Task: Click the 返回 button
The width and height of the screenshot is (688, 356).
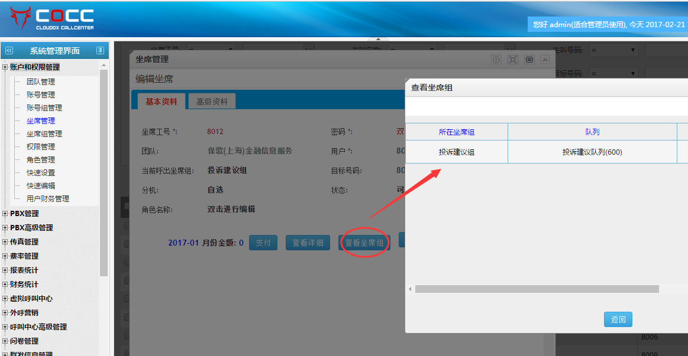Action: pyautogui.click(x=618, y=319)
